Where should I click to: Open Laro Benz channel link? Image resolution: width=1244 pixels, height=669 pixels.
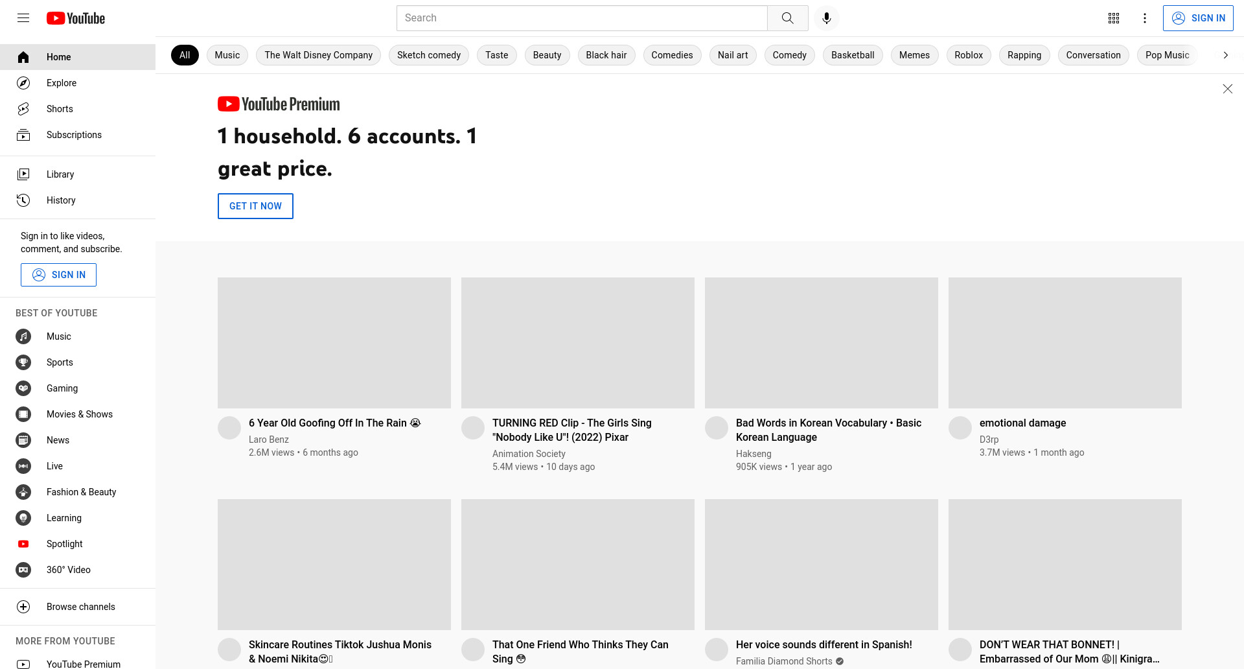(x=269, y=440)
